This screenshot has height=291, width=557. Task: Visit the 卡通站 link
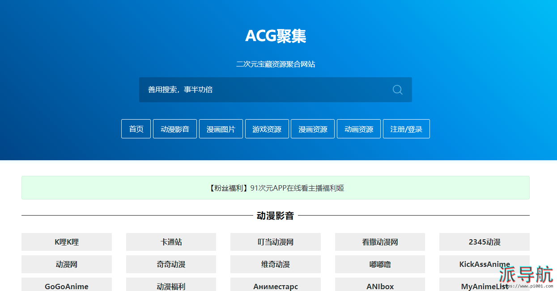[x=171, y=242]
